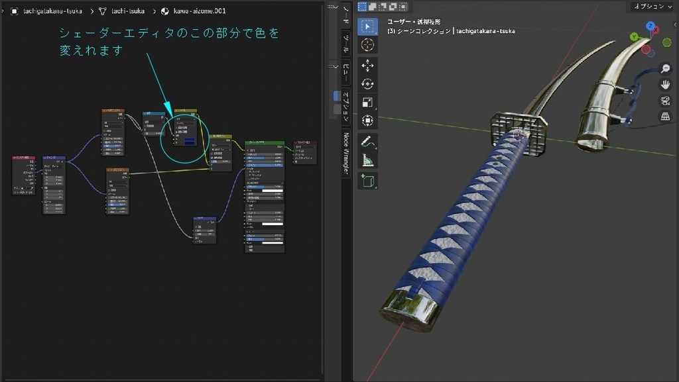Set selection mode to invert/difference
Image resolution: width=679 pixels, height=382 pixels.
click(x=393, y=6)
